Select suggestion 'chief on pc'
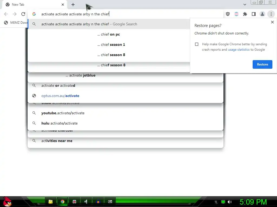Viewport: 277px width, 207px height. [x=109, y=34]
